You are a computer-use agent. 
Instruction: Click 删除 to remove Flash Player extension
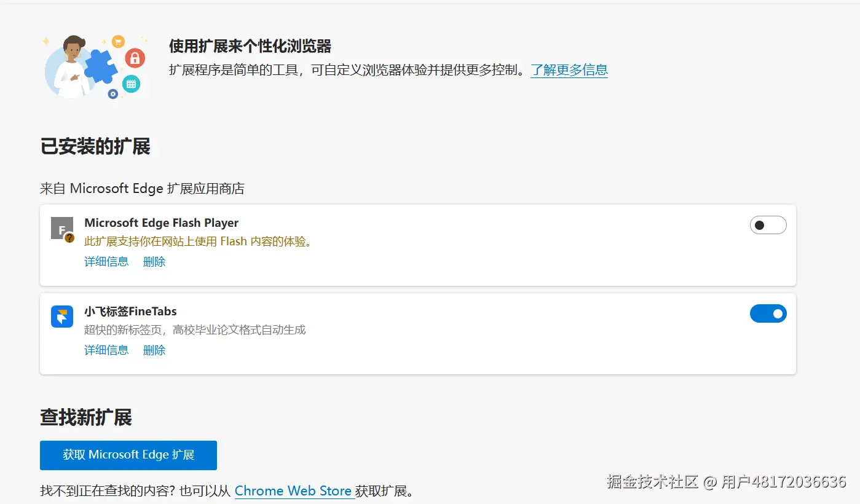[x=153, y=261]
